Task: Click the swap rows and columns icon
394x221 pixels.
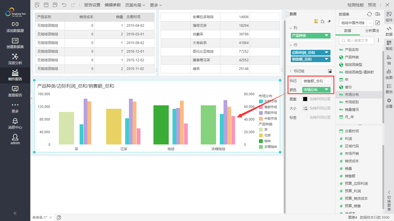Action: (x=323, y=21)
